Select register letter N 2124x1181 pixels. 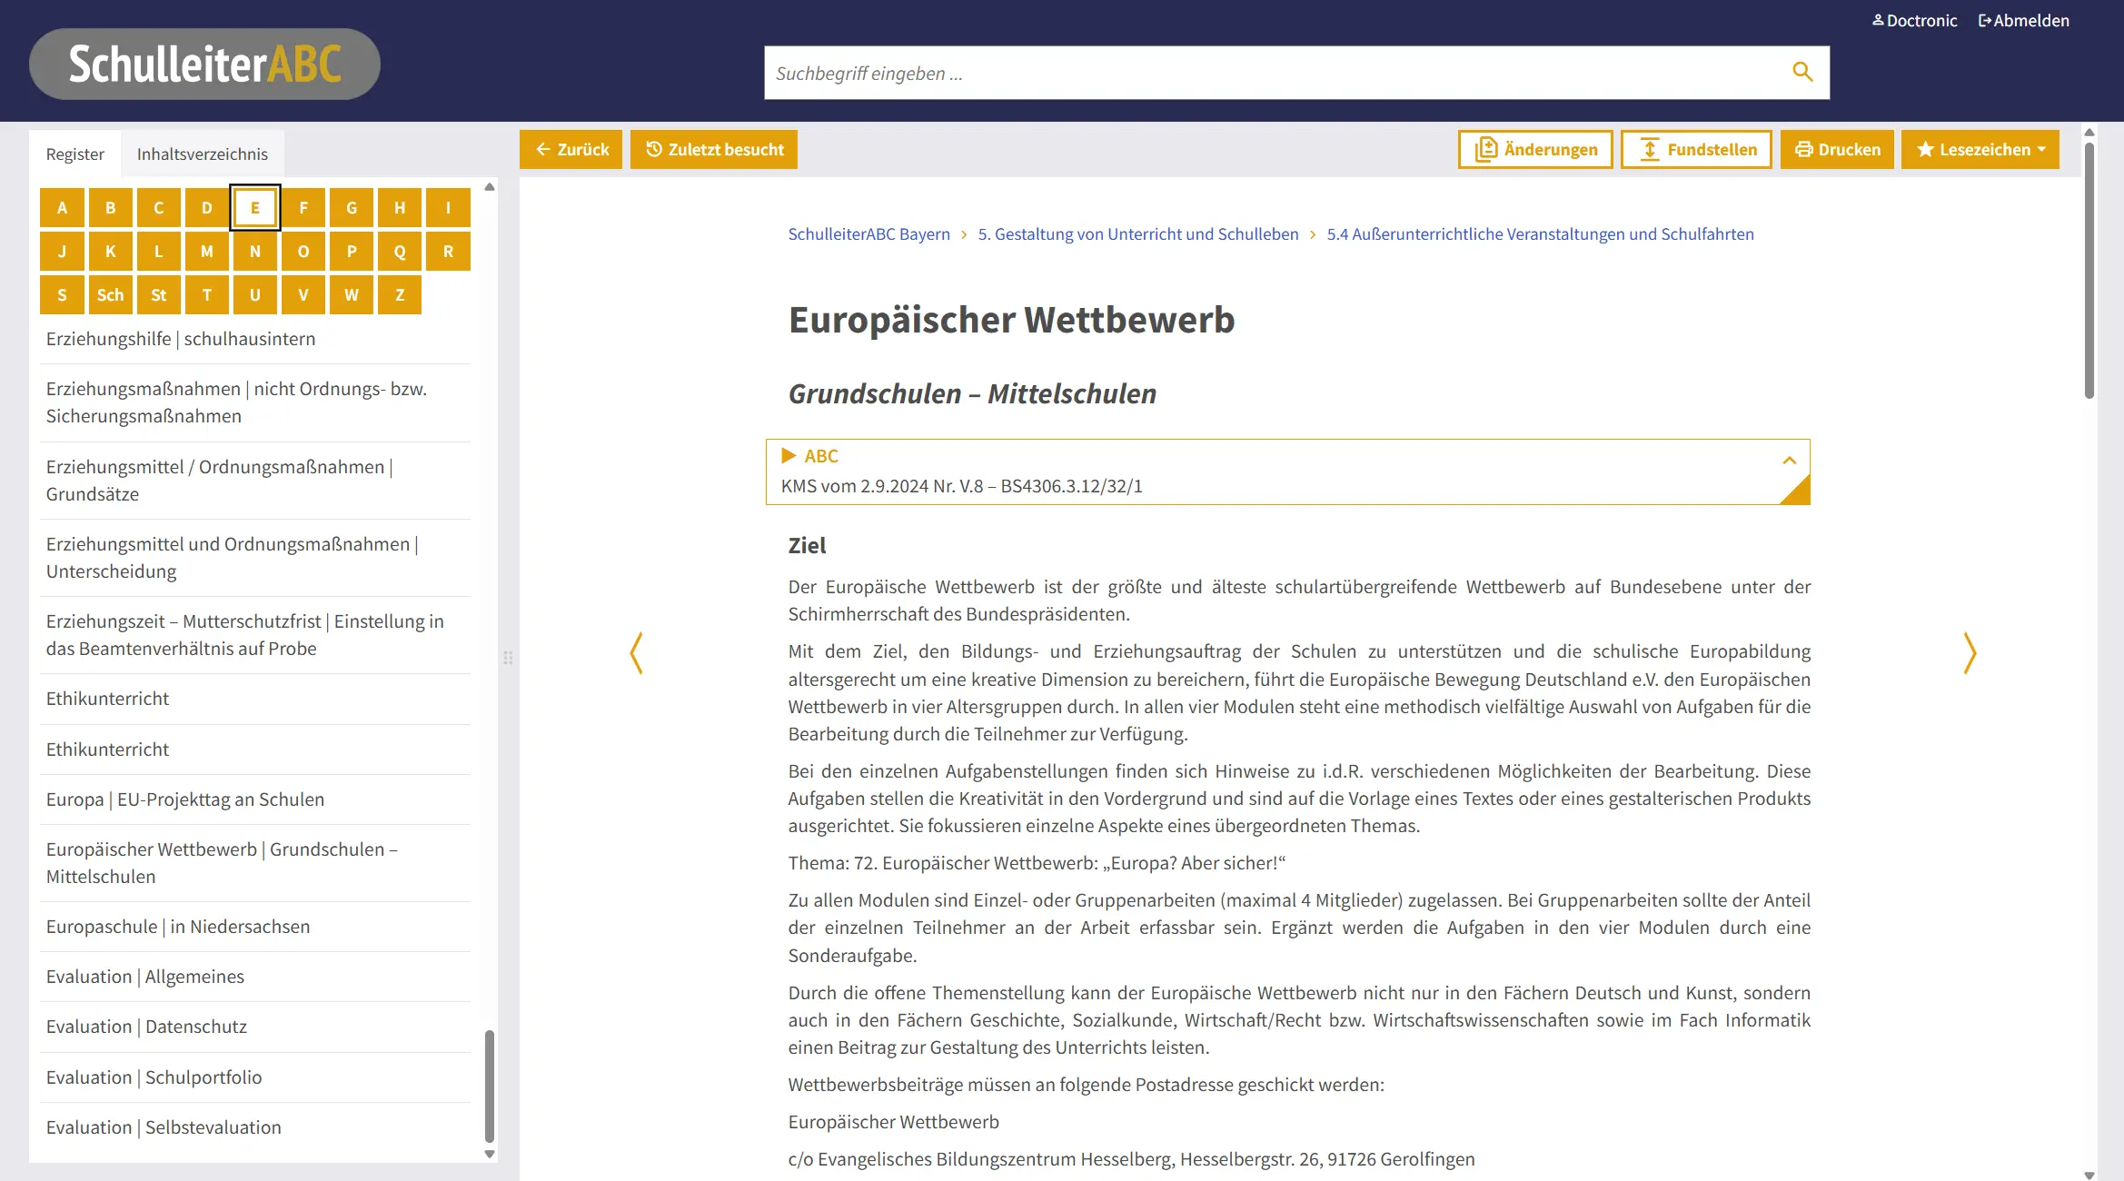[x=255, y=251]
